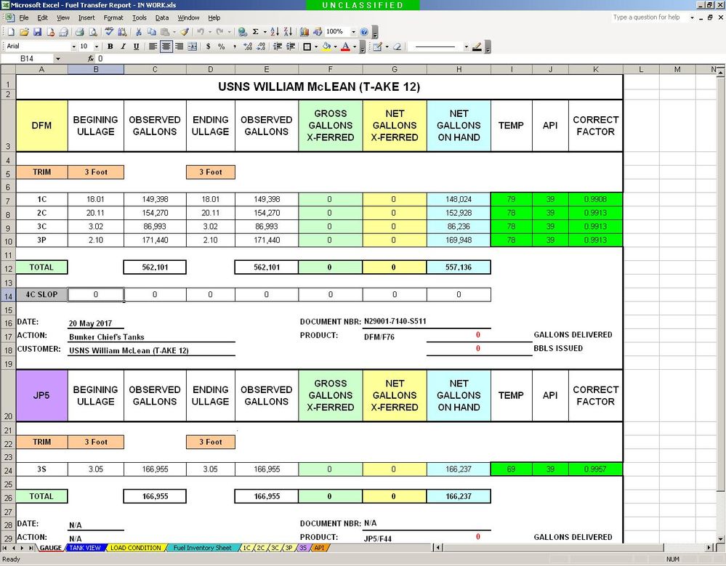The width and height of the screenshot is (726, 566).
Task: Activate the Format Painter brush
Action: click(x=185, y=32)
